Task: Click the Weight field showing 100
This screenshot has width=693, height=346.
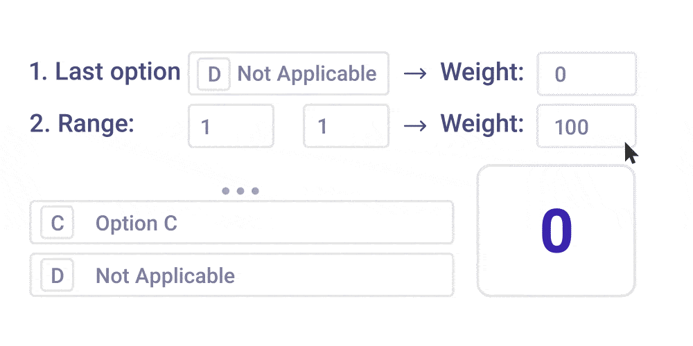Action: [x=586, y=126]
